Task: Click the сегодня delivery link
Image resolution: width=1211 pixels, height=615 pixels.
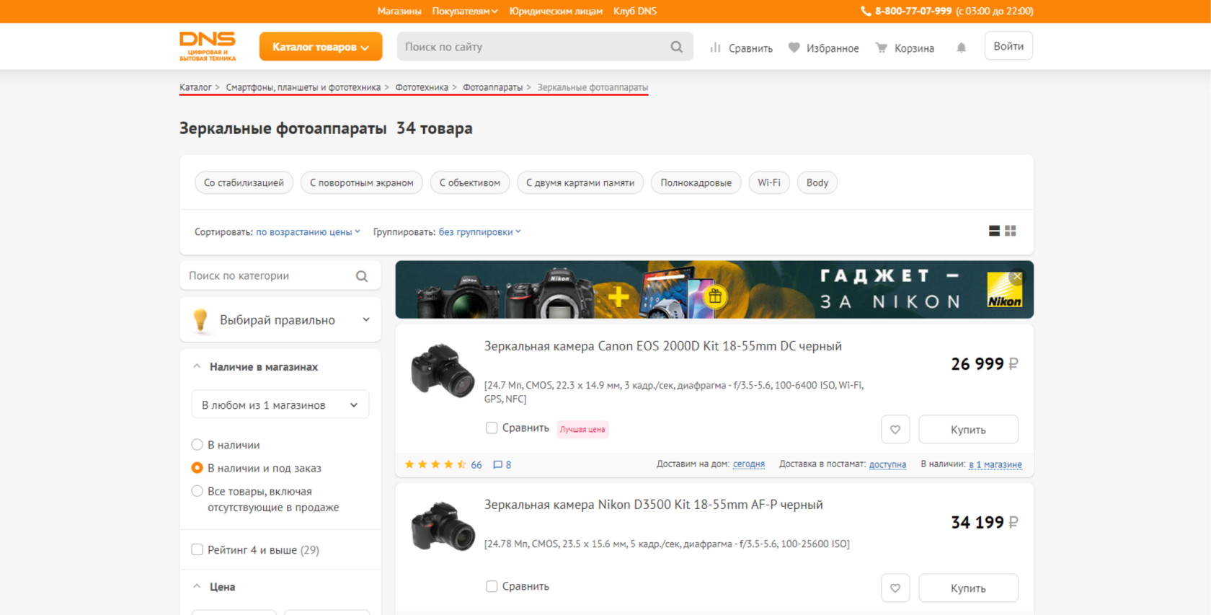Action: [x=749, y=464]
